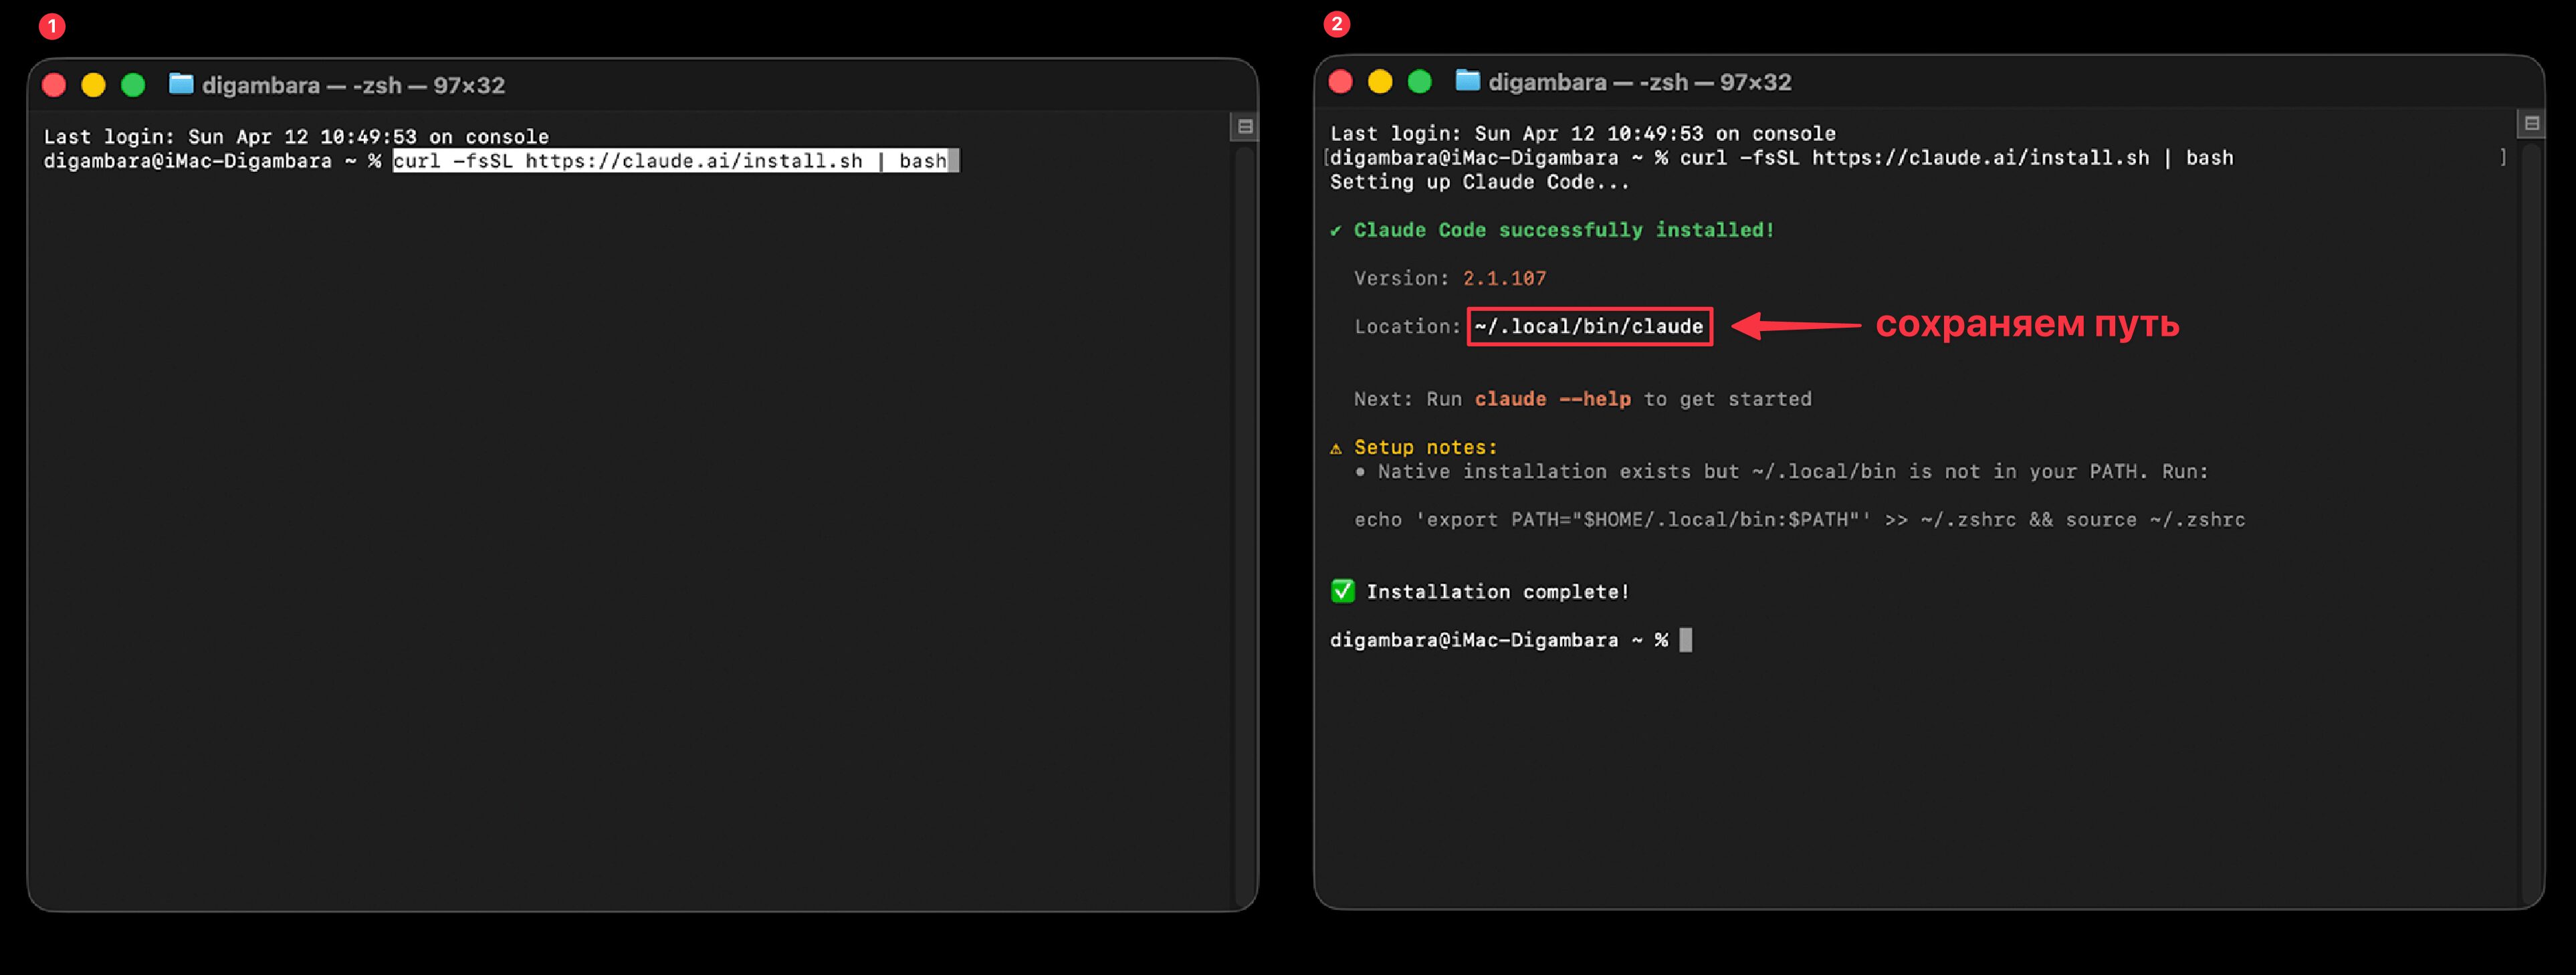
Task: Minimize the right terminal window
Action: tap(1380, 82)
